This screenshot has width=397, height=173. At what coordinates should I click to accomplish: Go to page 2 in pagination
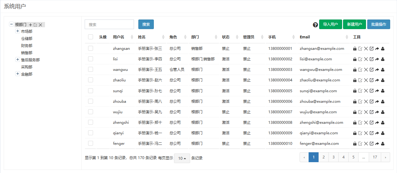tap(323, 157)
